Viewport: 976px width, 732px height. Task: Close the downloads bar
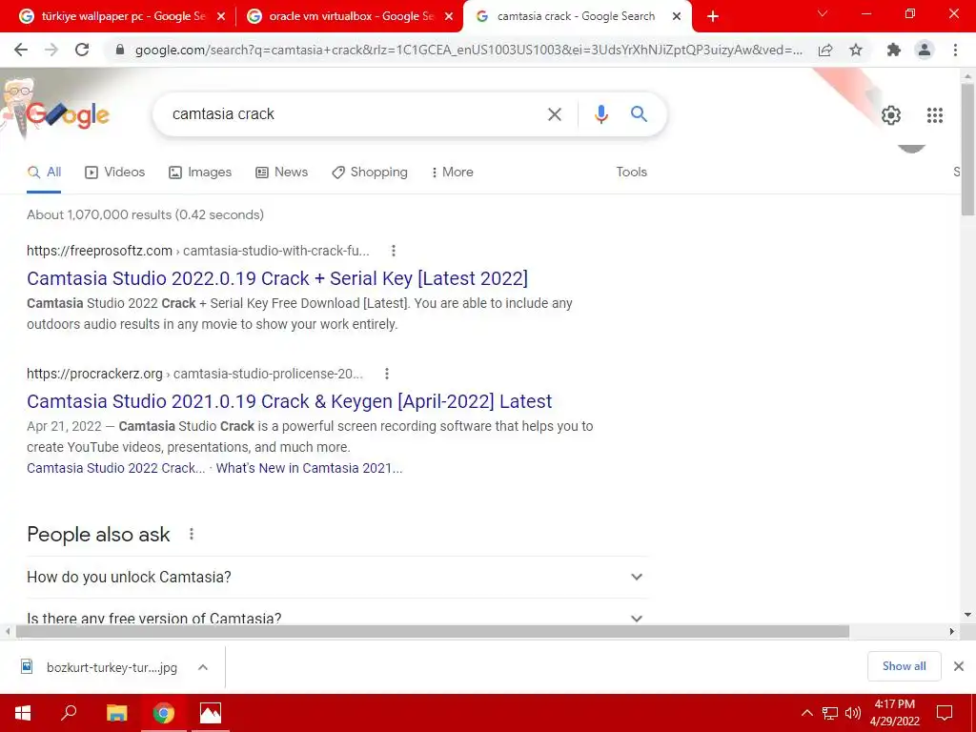pyautogui.click(x=959, y=666)
